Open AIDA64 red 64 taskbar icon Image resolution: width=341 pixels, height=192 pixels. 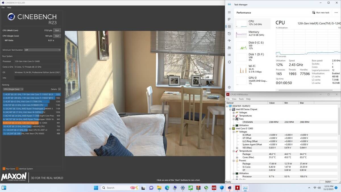(x=214, y=188)
